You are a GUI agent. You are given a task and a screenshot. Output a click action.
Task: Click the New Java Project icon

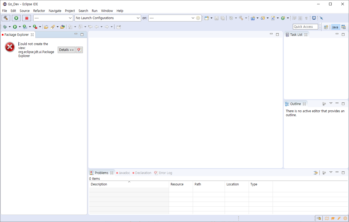[x=253, y=18]
